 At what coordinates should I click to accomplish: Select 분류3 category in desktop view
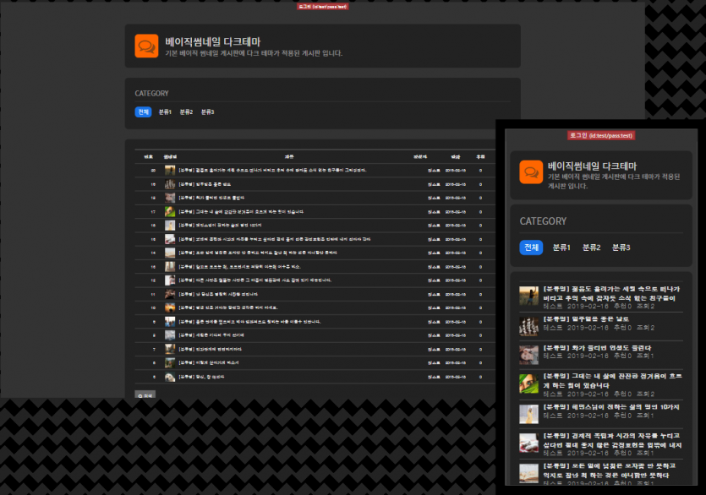(207, 112)
